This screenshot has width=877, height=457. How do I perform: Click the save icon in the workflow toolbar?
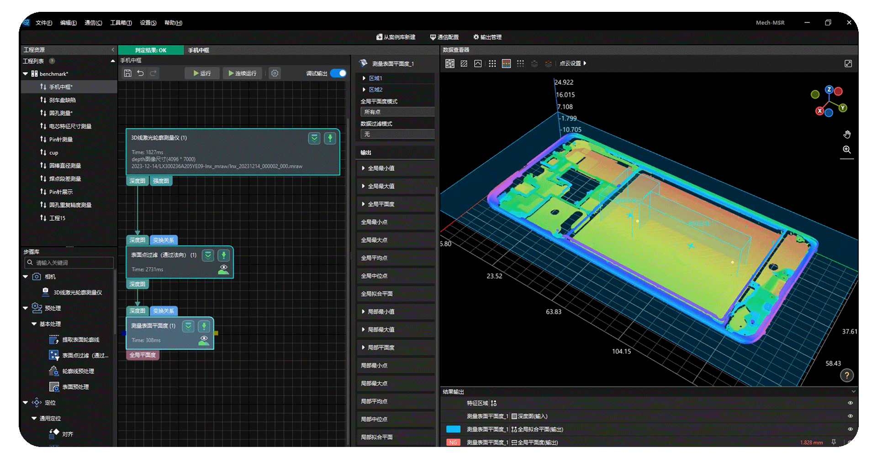128,73
